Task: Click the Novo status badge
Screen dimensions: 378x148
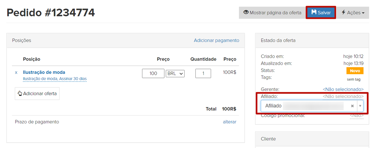Action: click(x=355, y=71)
